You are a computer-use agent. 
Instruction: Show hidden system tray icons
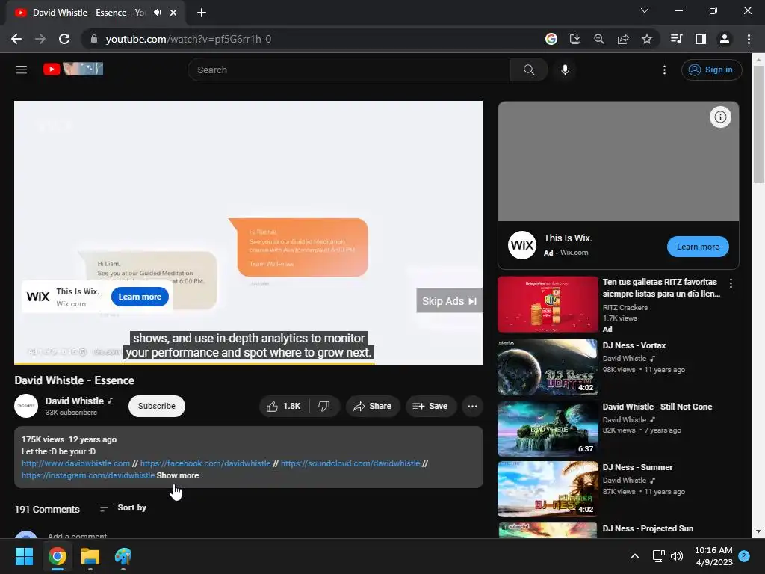635,556
